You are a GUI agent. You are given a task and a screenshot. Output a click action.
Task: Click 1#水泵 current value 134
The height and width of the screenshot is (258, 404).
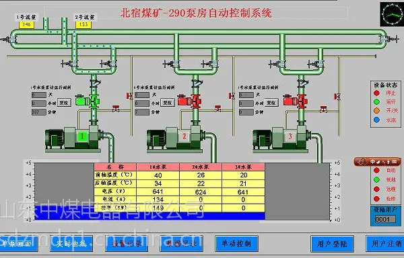pyautogui.click(x=158, y=200)
